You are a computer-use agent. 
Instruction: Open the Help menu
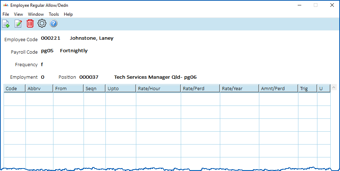pyautogui.click(x=68, y=14)
